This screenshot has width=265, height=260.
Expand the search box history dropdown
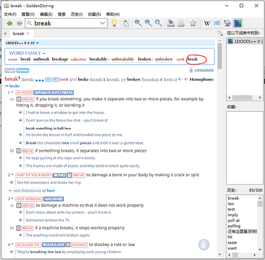pyautogui.click(x=102, y=23)
